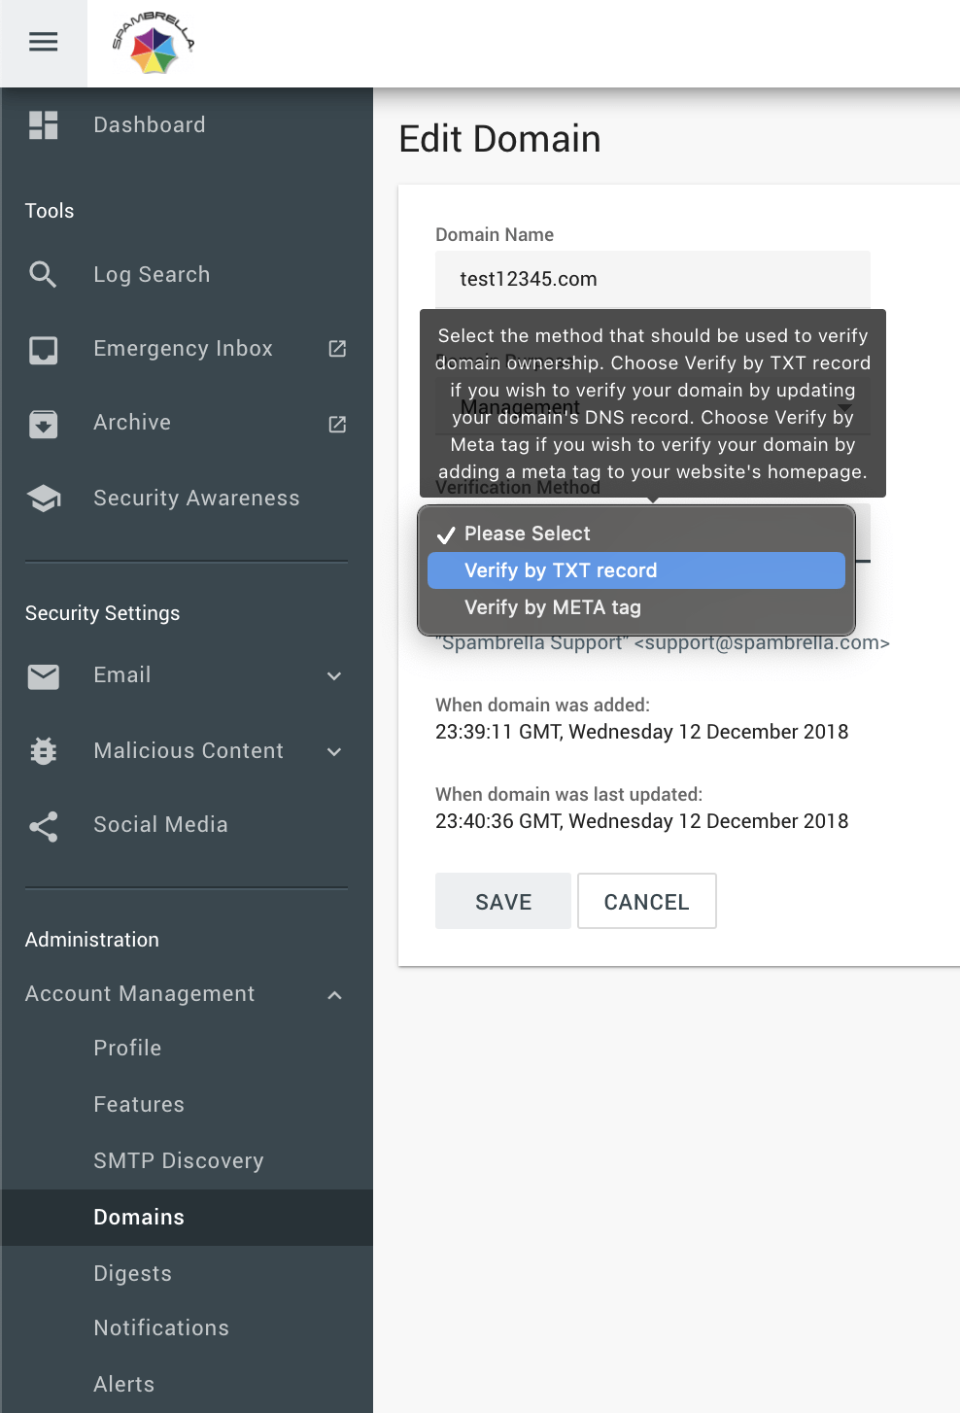Viewport: 960px width, 1413px height.
Task: Click the Spambrella umbrella logo
Action: [154, 44]
